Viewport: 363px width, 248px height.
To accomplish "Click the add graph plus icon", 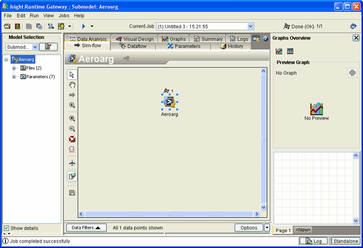I will (352, 73).
